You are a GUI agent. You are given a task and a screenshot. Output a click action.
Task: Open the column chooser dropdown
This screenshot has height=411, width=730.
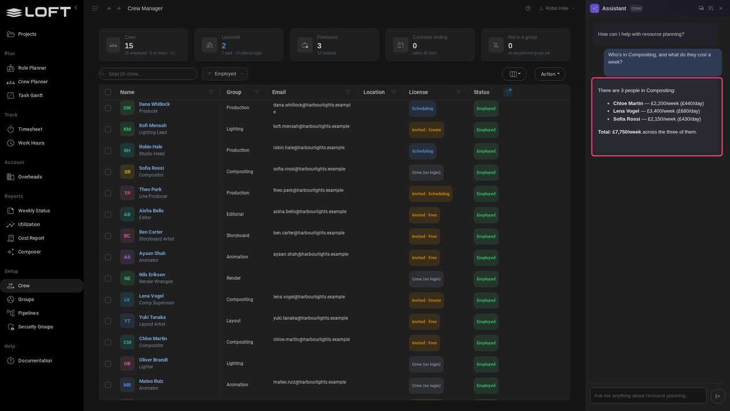pyautogui.click(x=514, y=74)
